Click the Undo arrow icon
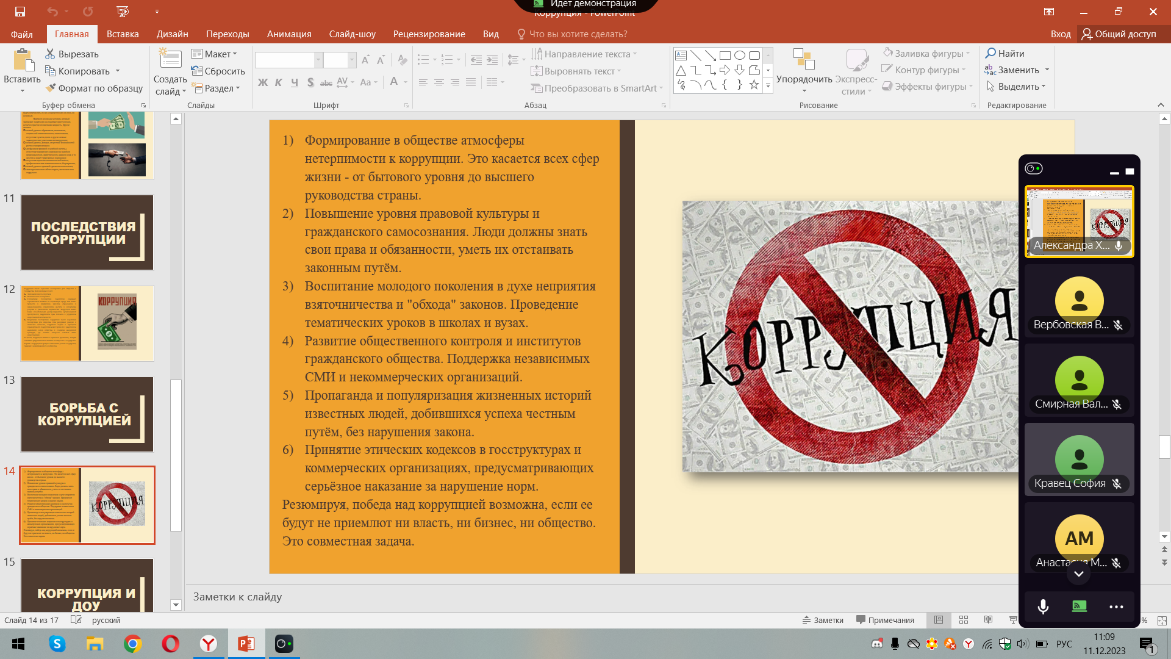The height and width of the screenshot is (659, 1171). tap(52, 12)
